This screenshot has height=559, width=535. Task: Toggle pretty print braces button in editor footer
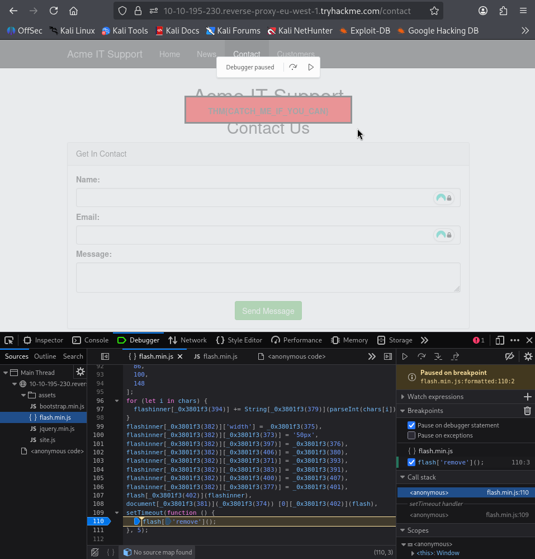click(x=111, y=552)
